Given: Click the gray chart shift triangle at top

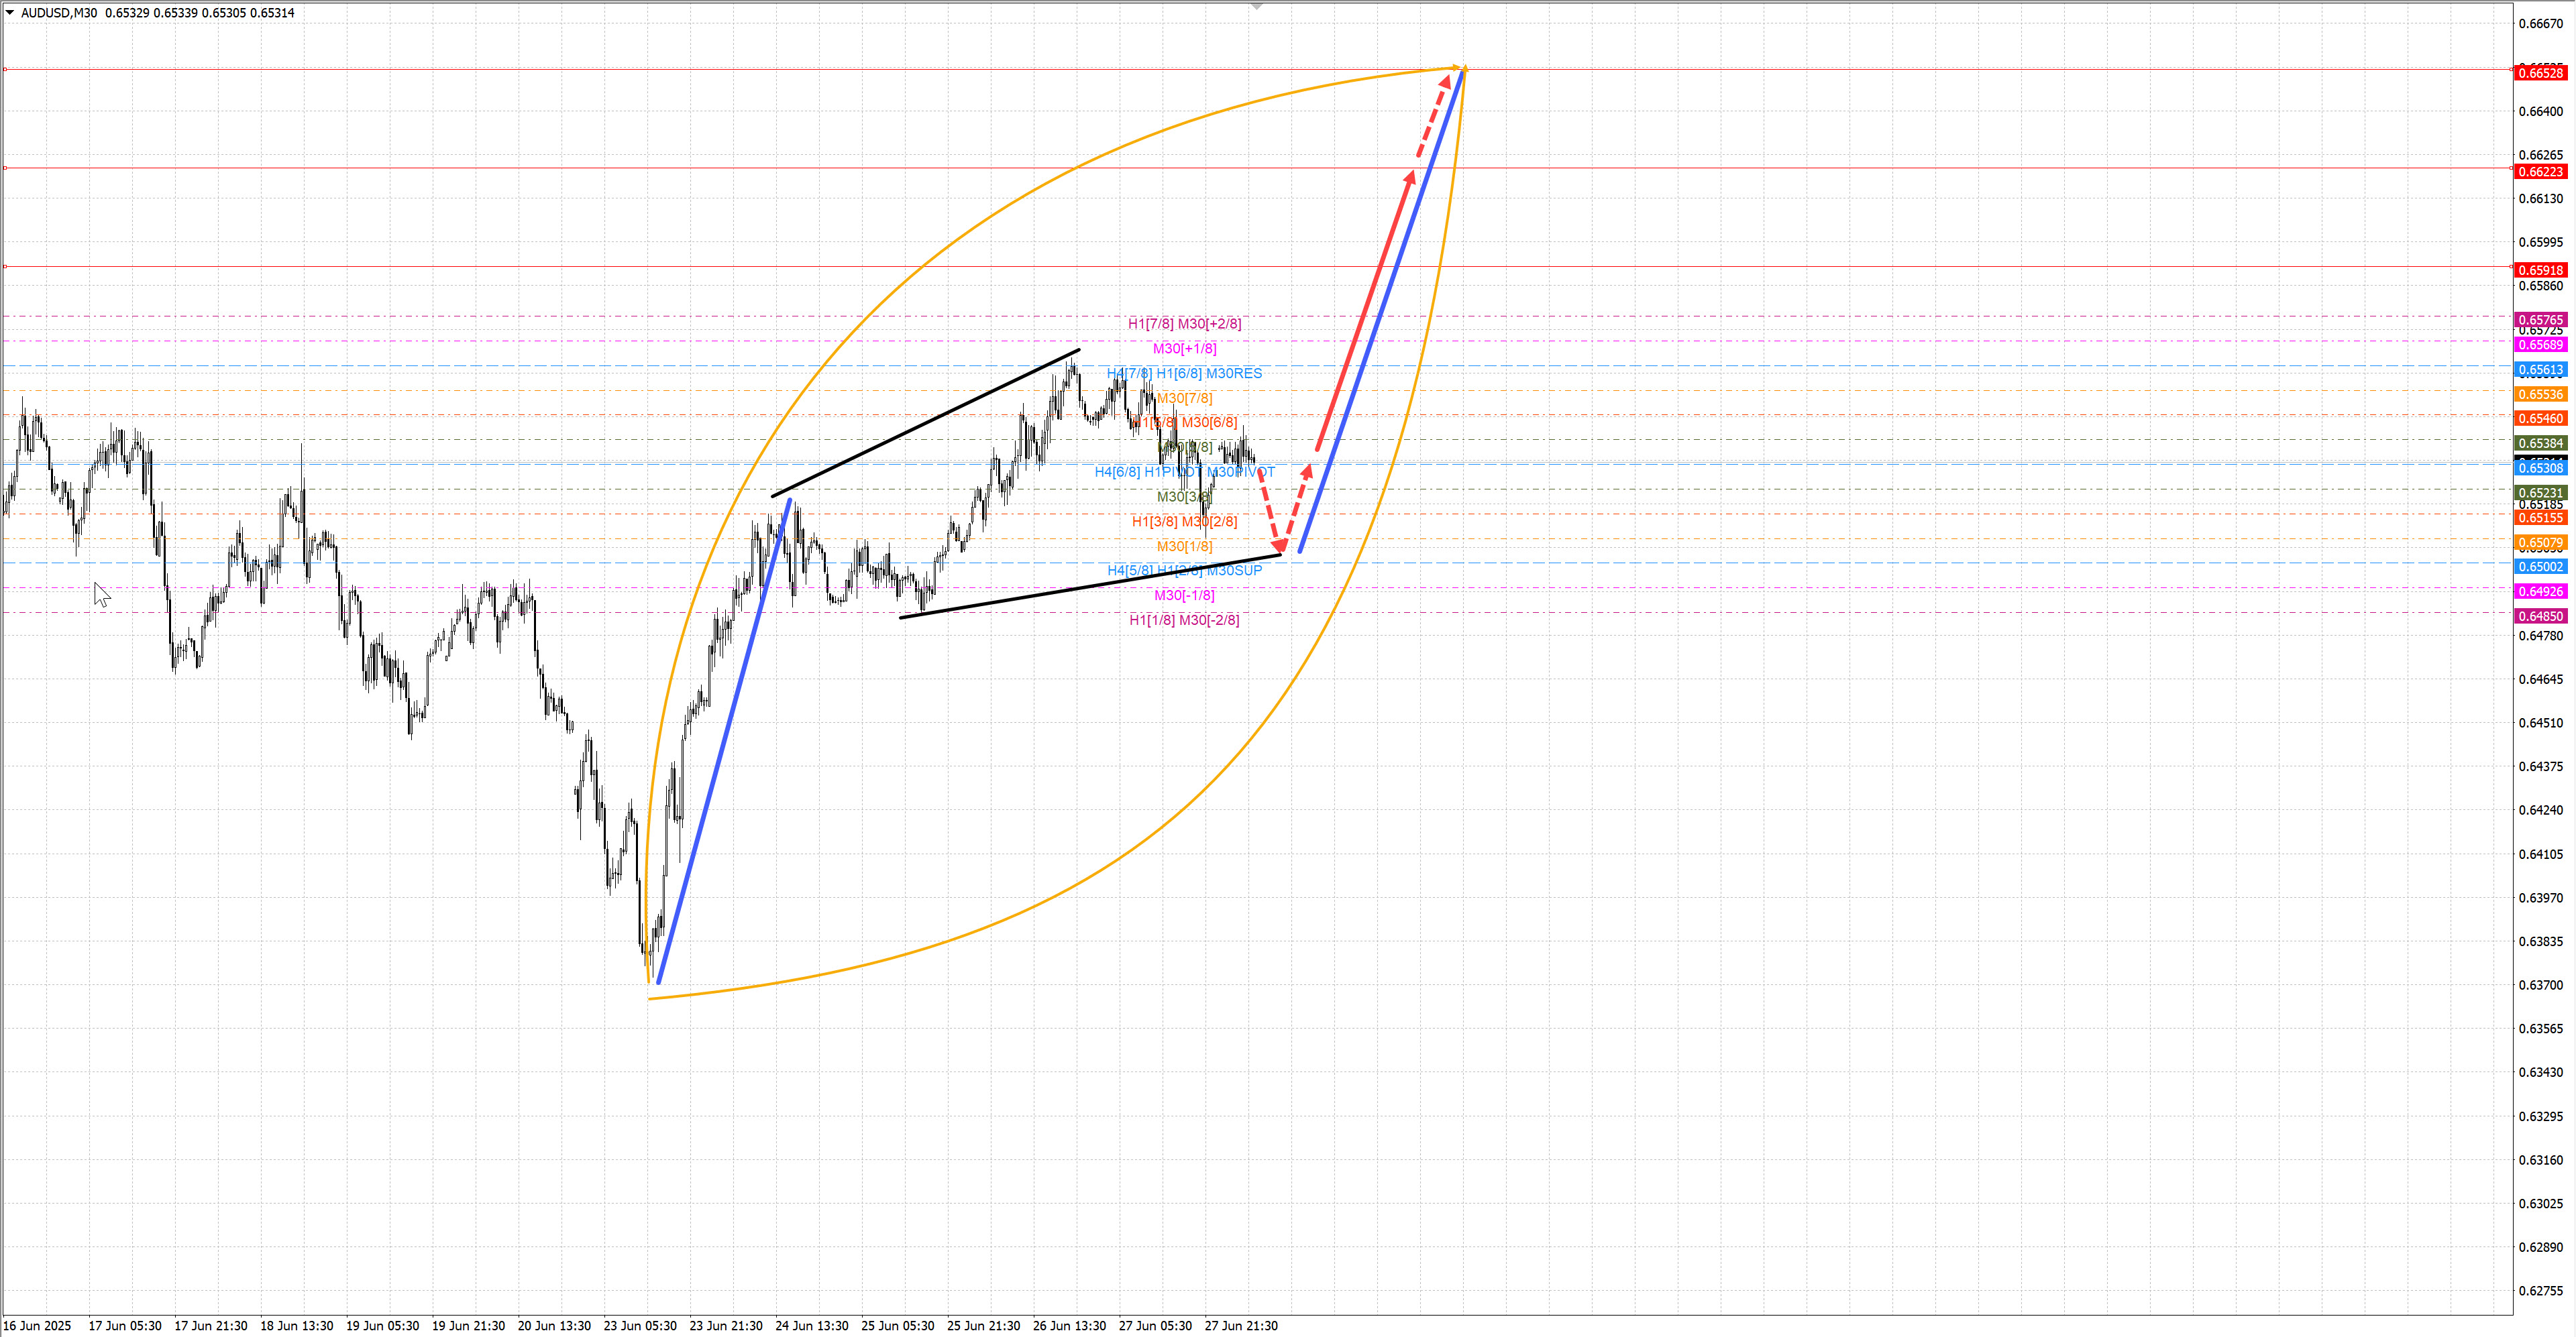Looking at the screenshot, I should pos(1257,7).
